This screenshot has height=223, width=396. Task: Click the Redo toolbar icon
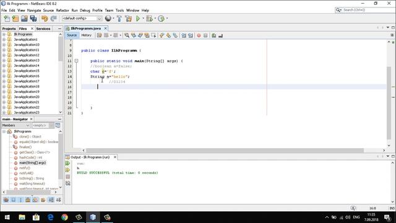[54, 19]
